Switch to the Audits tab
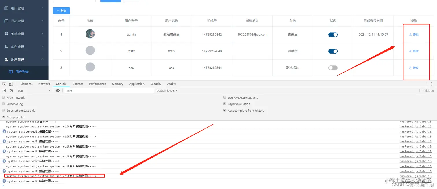The image size is (437, 189). (x=171, y=84)
